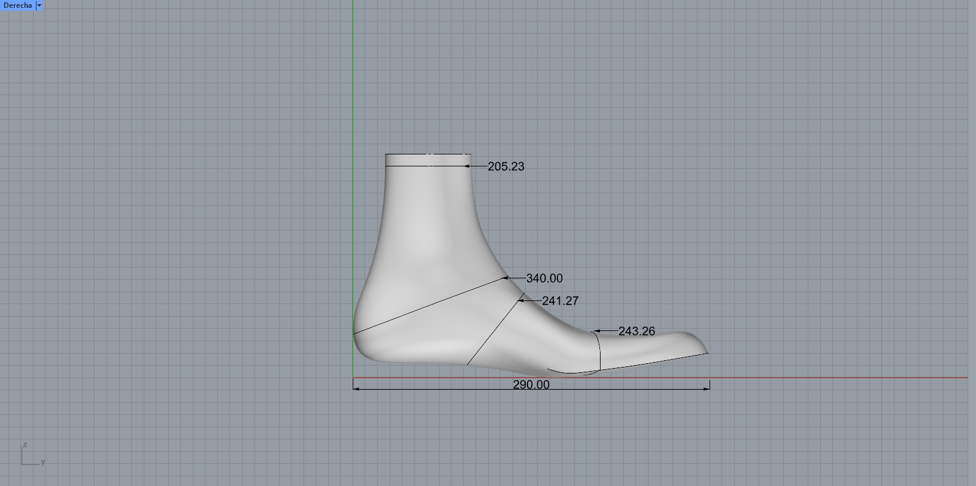Select the 340.00 dimension label
Screen dimensions: 976x486
(x=544, y=278)
